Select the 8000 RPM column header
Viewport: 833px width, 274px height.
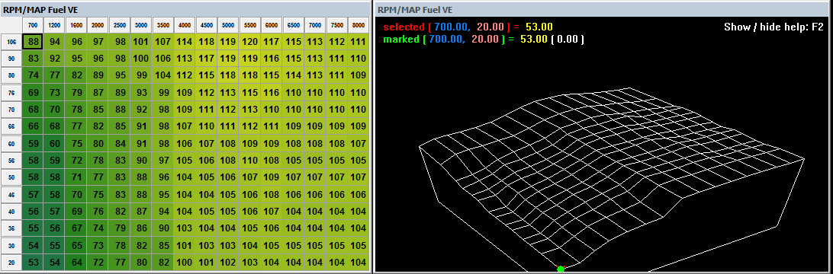tap(359, 25)
